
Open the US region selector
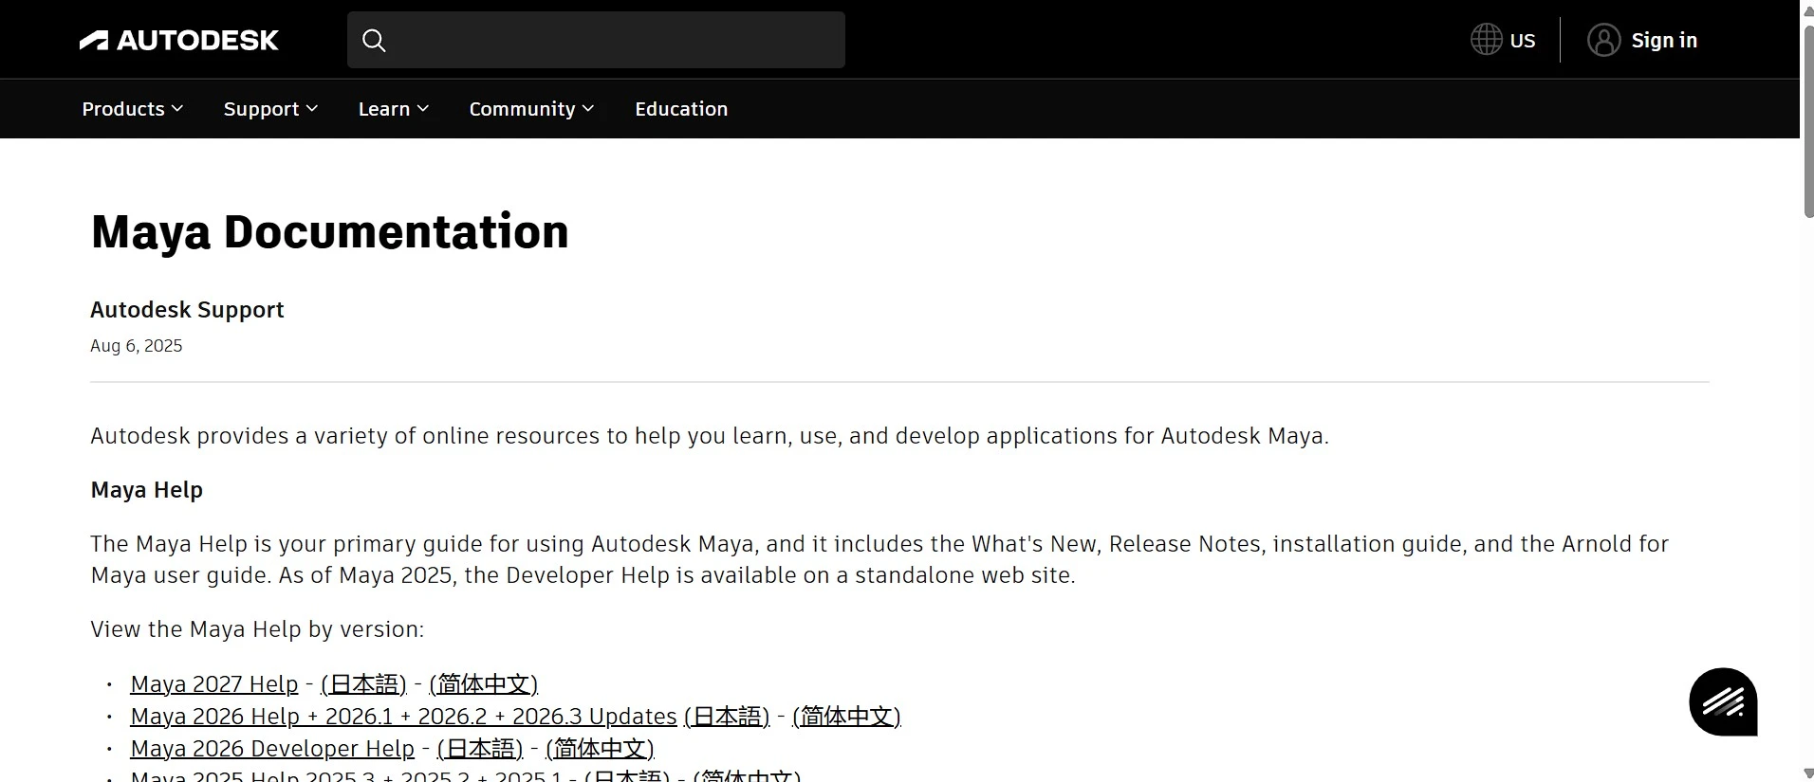click(x=1503, y=40)
